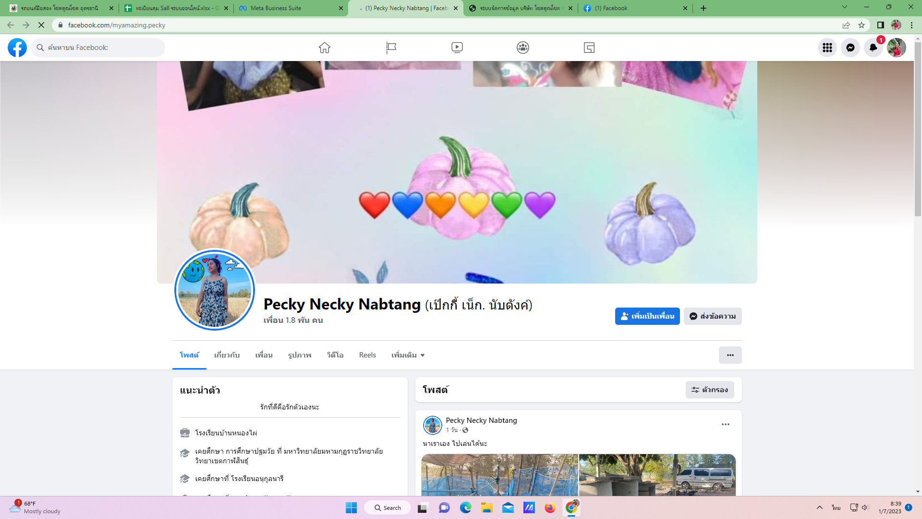Expand the เพิ่มเติม dropdown tab

point(408,355)
